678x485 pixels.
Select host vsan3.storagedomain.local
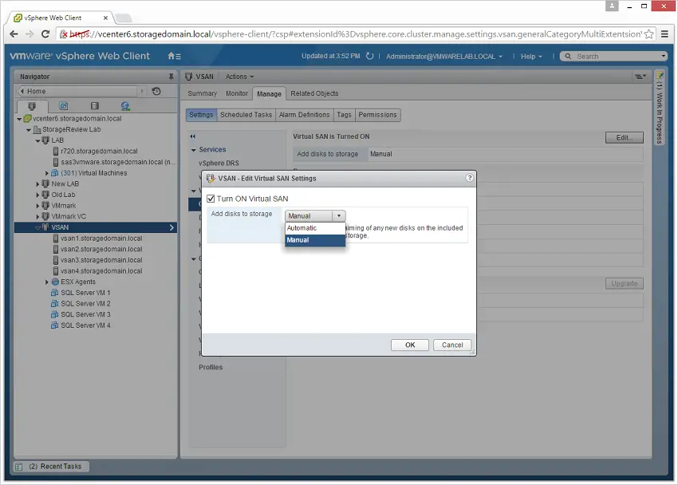point(101,260)
